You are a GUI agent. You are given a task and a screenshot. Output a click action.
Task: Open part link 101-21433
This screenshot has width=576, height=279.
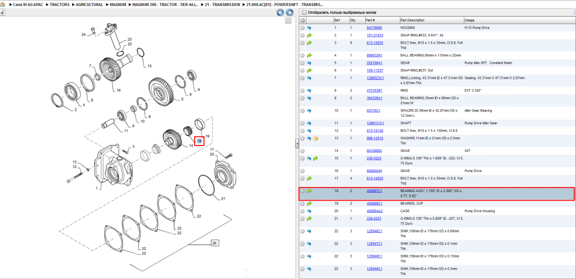coord(375,35)
